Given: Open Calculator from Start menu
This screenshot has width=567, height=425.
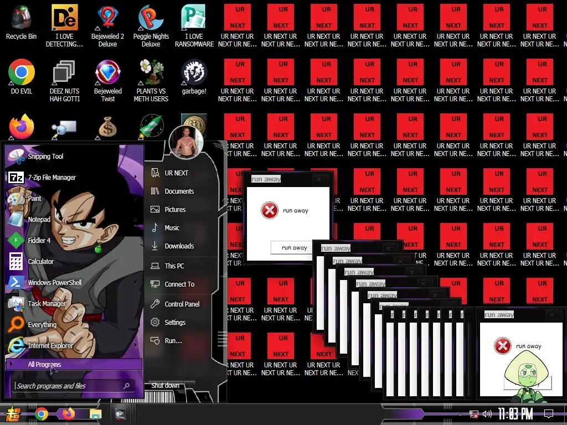Looking at the screenshot, I should coord(74,261).
